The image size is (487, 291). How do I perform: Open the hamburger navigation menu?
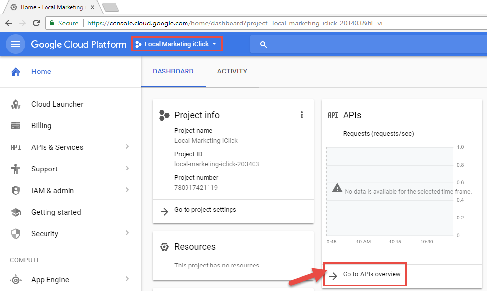(16, 44)
